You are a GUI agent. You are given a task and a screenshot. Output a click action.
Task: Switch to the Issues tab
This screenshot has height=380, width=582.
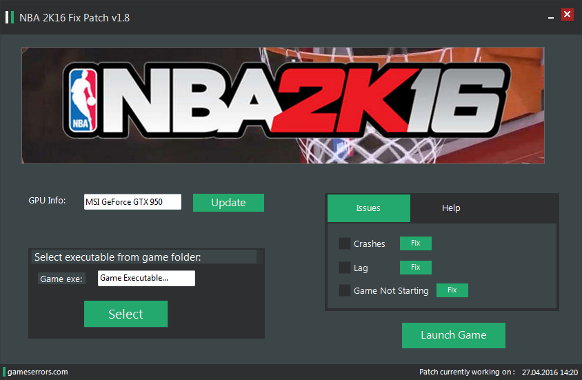coord(368,208)
